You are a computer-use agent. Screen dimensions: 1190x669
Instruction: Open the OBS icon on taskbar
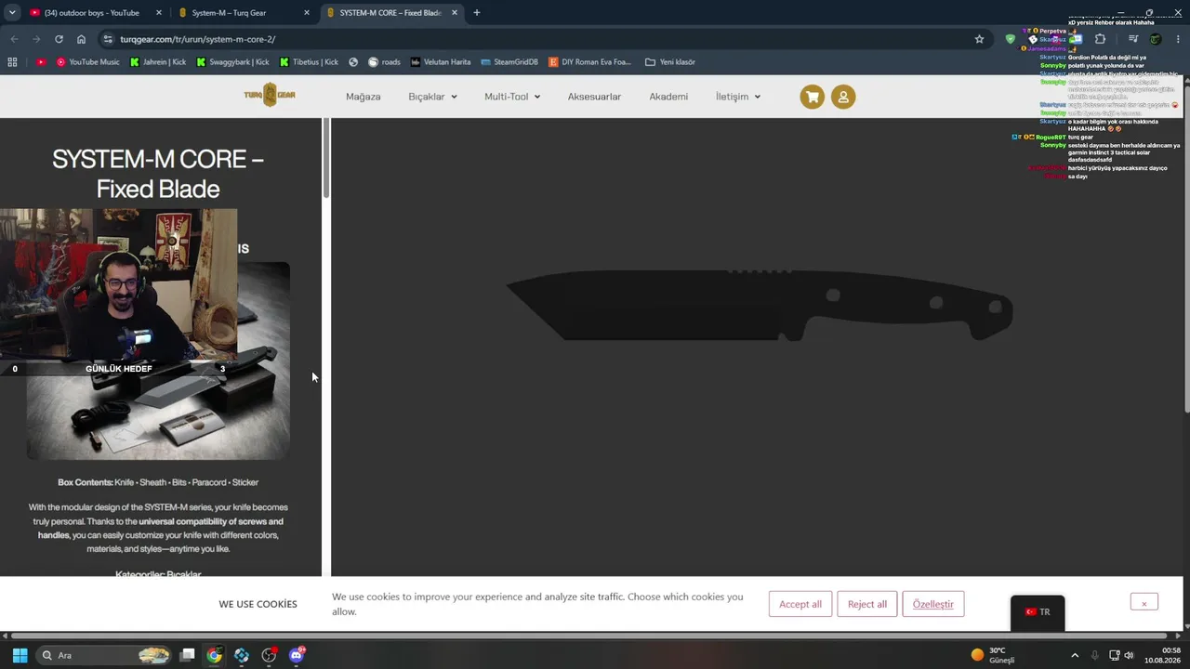click(x=269, y=655)
